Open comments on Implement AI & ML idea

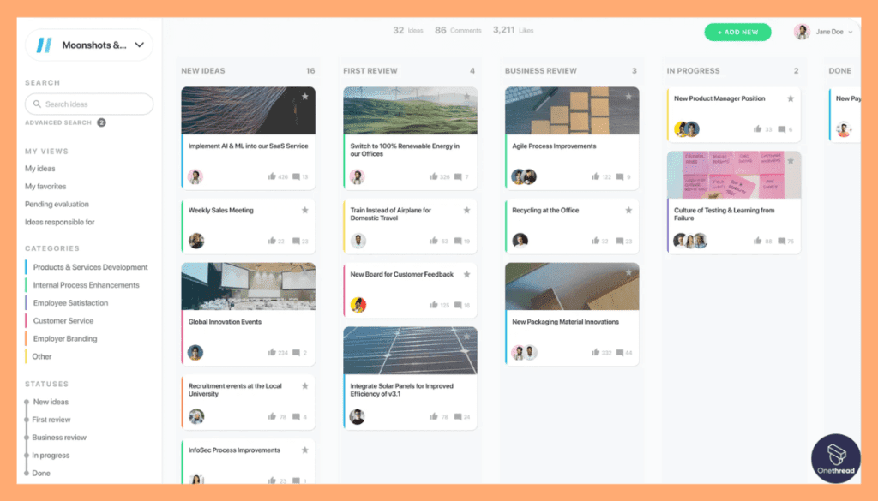click(296, 176)
